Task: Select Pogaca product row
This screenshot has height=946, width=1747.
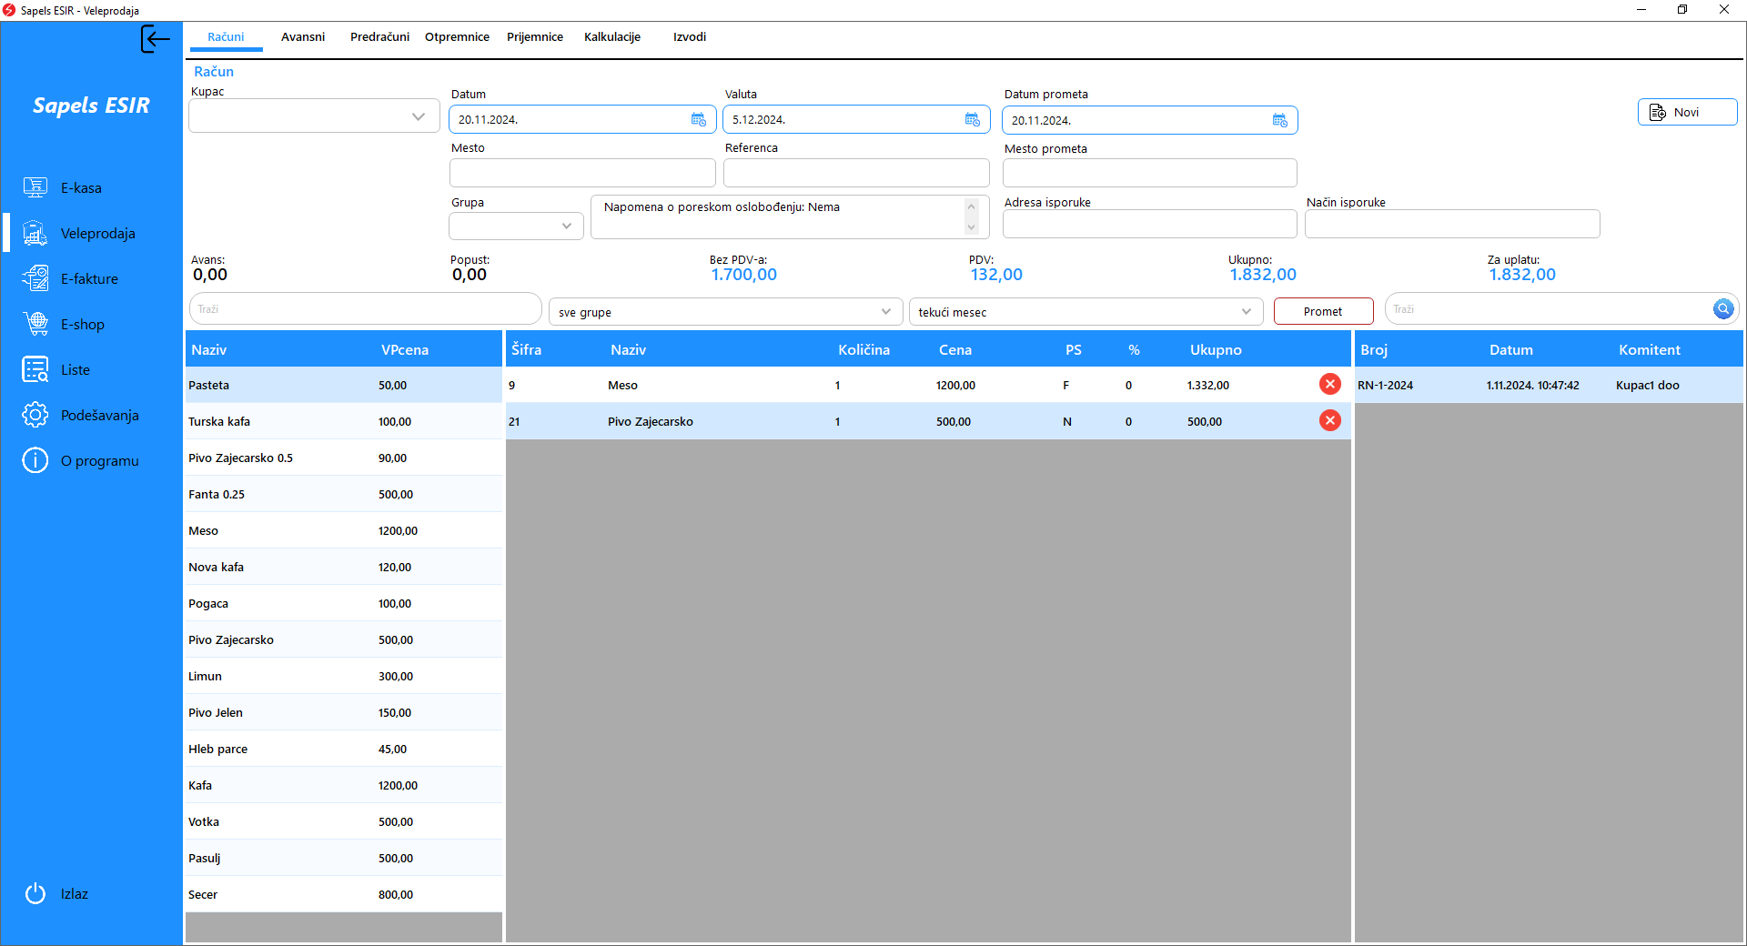Action: click(x=344, y=603)
